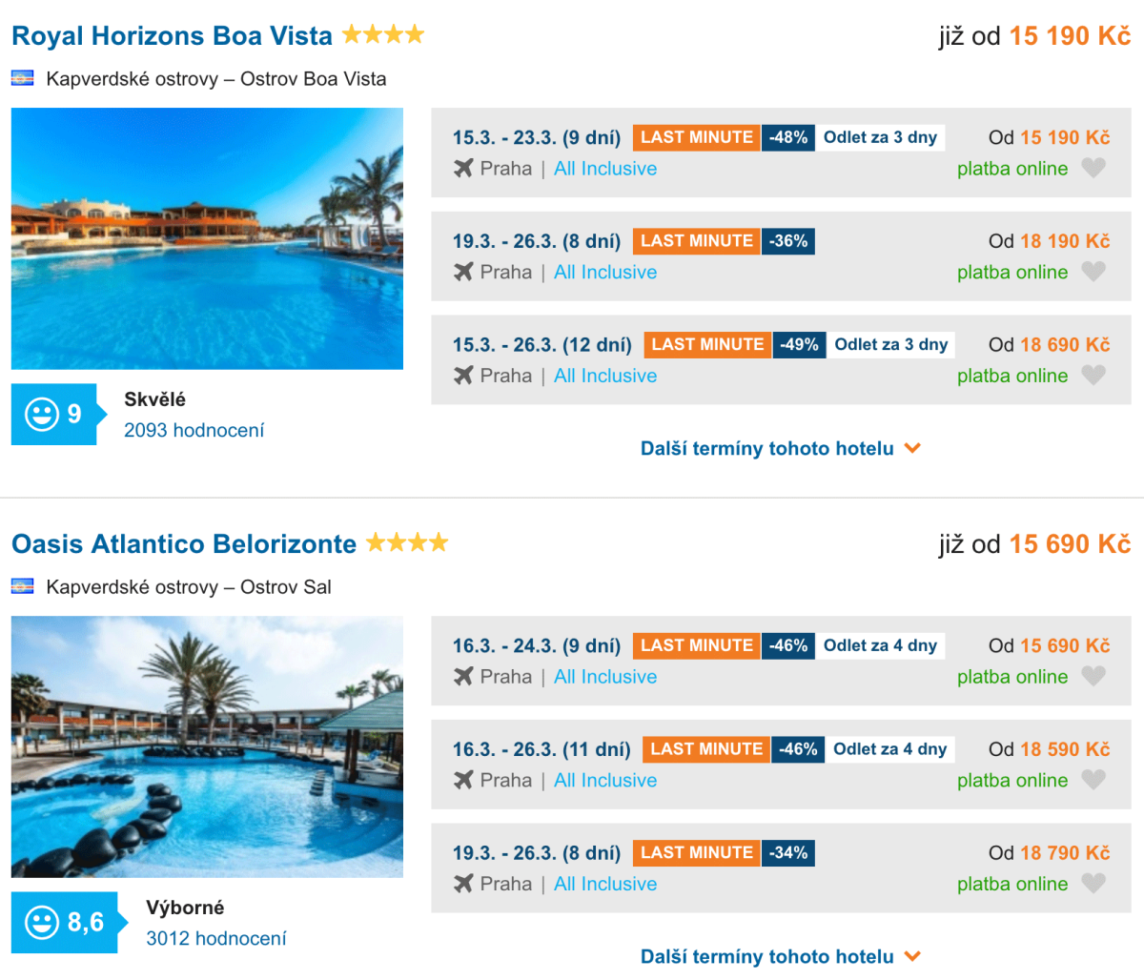Save the 16.3. - 24.3. Oasis Atlantico offer

tap(1093, 677)
